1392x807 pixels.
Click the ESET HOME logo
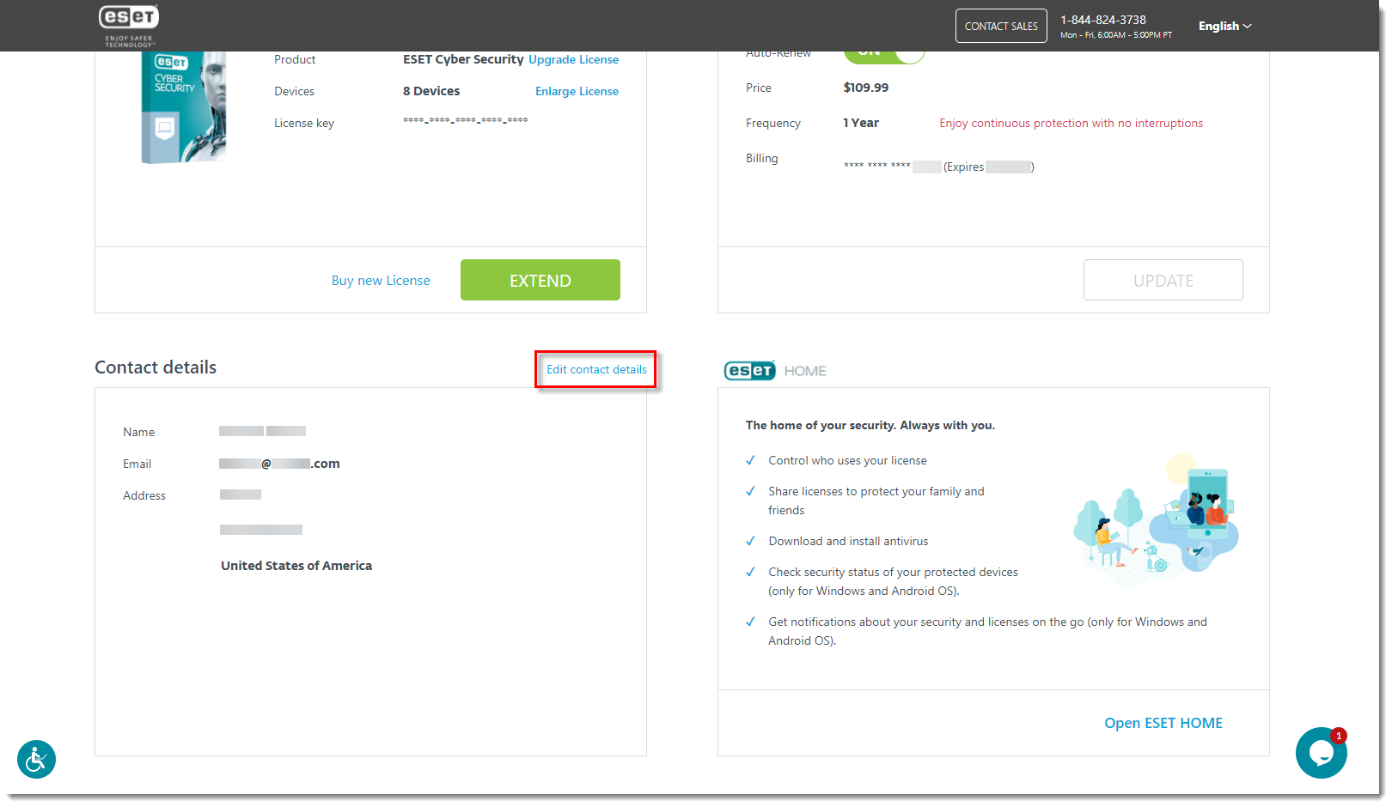775,371
